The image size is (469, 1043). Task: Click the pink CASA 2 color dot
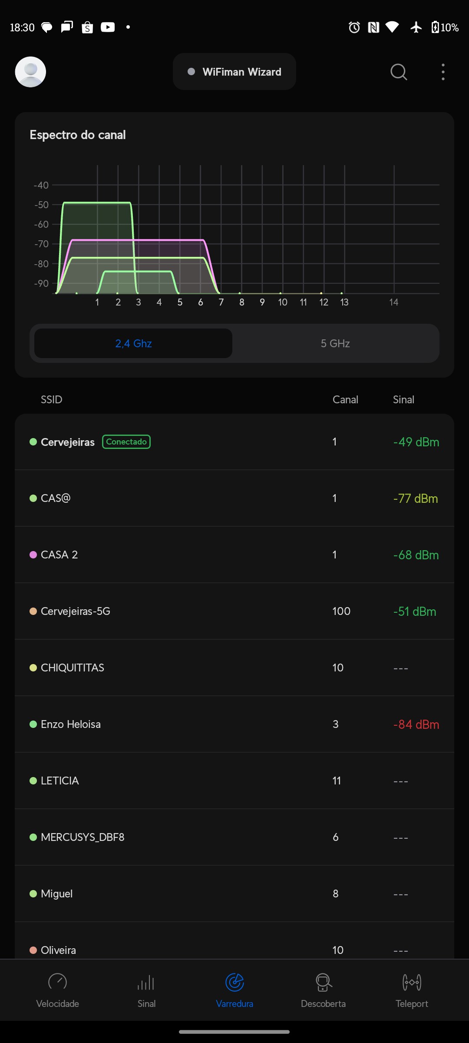click(x=33, y=555)
